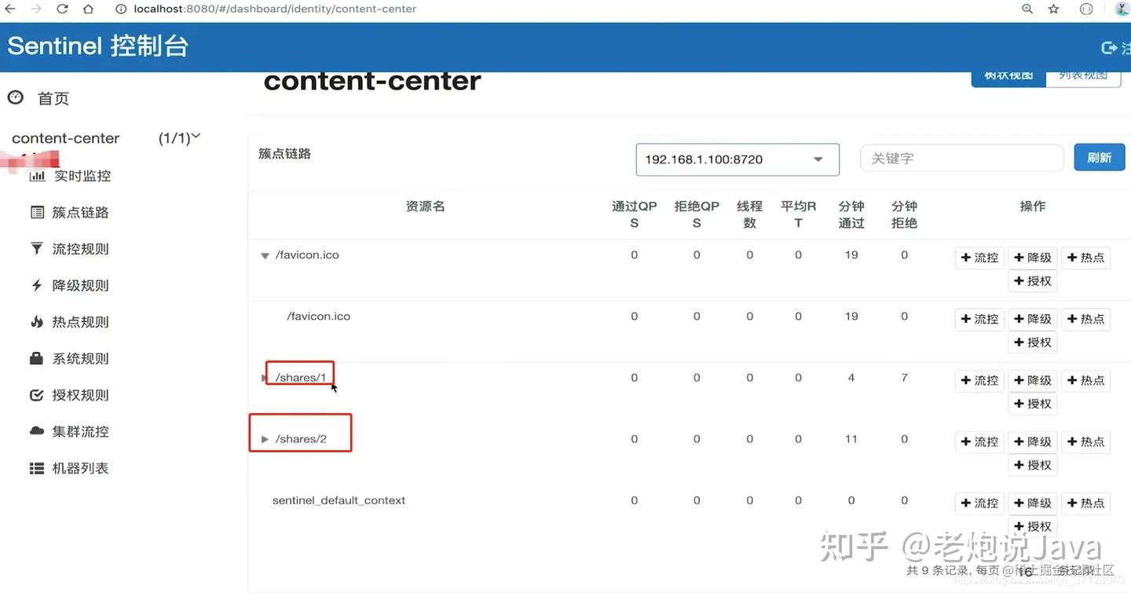Focus the 关键字 search field
Viewport: 1131px width, 593px height.
click(x=961, y=158)
